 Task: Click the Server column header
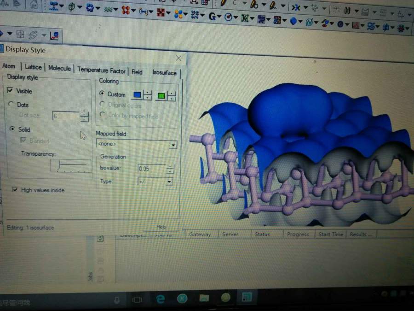pyautogui.click(x=230, y=235)
